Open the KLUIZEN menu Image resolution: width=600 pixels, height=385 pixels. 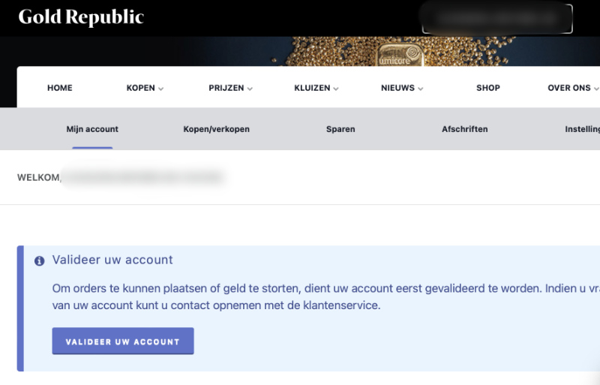click(312, 88)
